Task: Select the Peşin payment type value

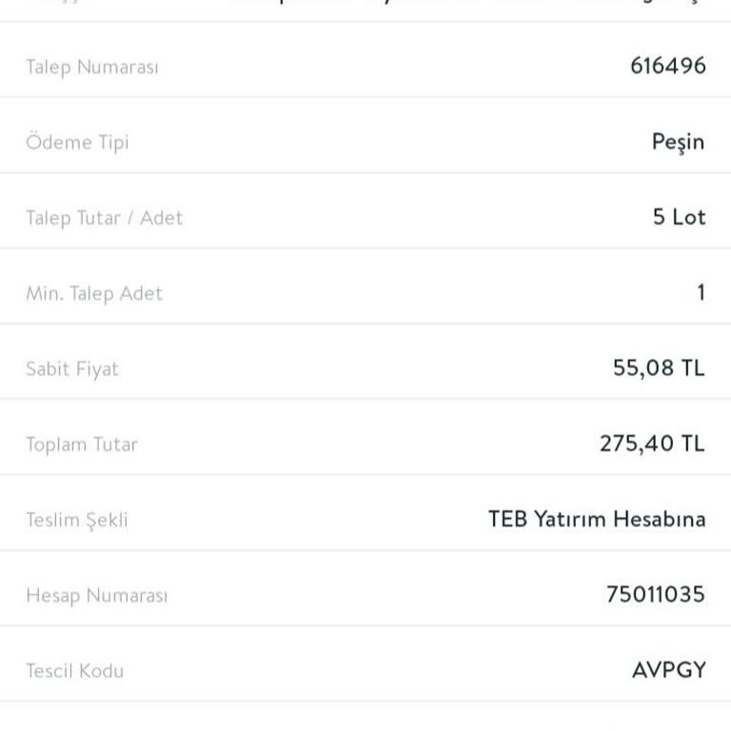Action: (678, 142)
